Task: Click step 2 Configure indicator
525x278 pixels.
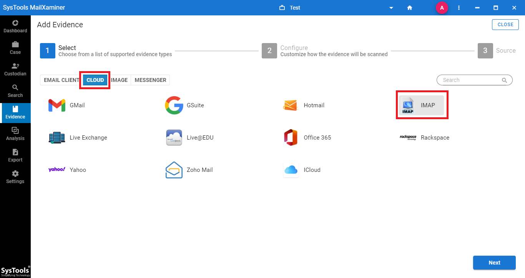Action: tap(269, 51)
